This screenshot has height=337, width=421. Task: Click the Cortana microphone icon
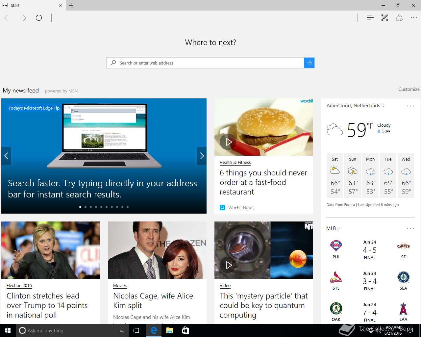click(122, 330)
